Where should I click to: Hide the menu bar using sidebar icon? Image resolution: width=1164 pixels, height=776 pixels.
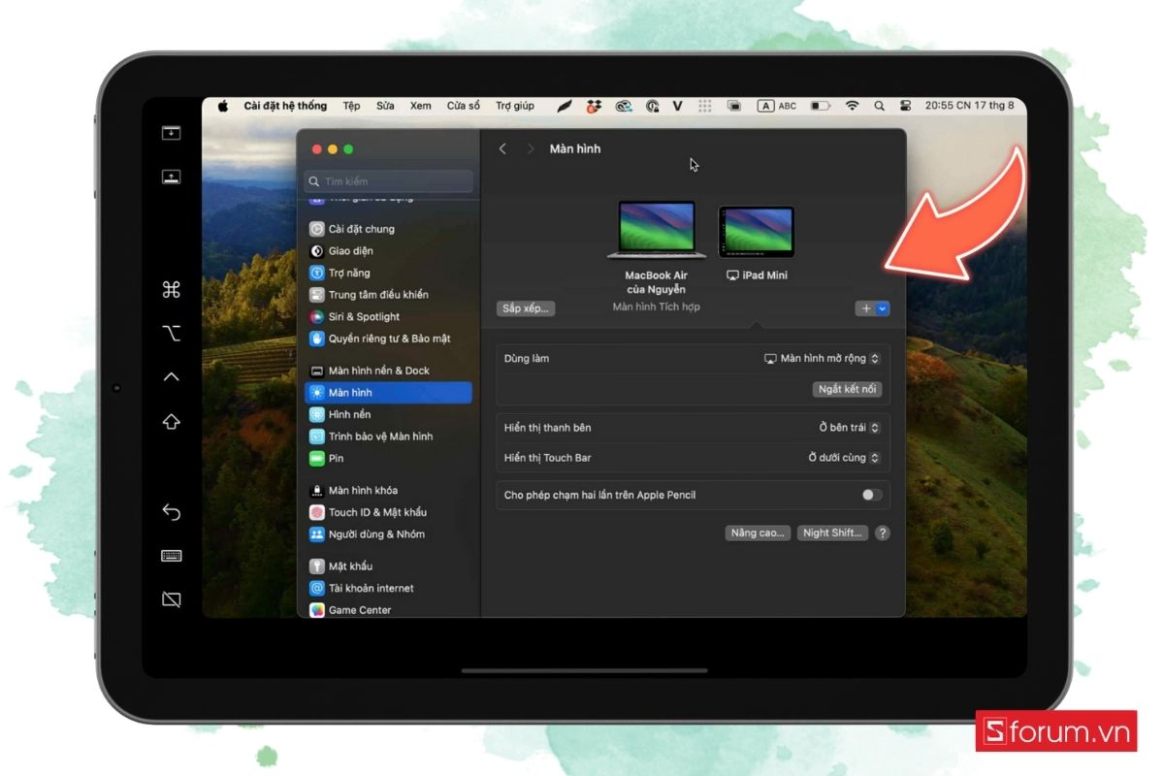[172, 133]
